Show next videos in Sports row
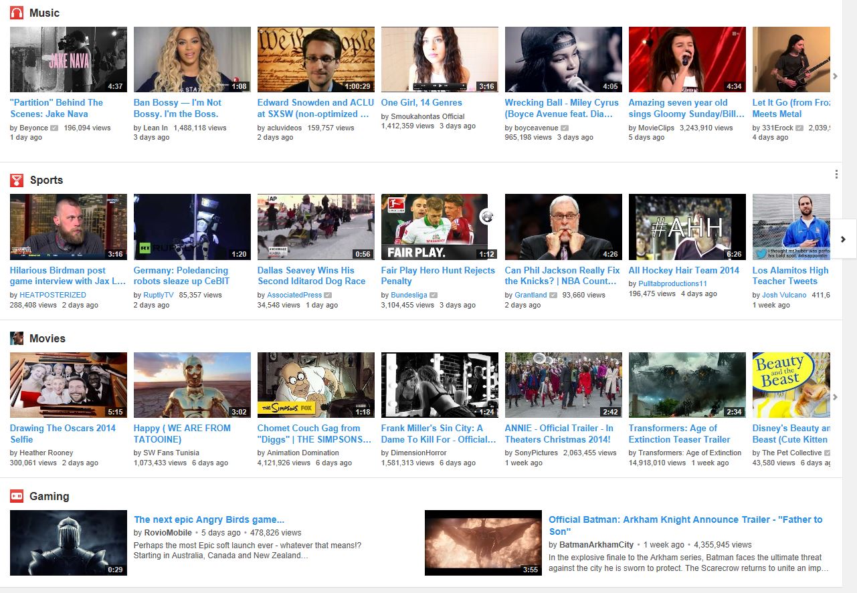The image size is (857, 593). click(x=843, y=239)
